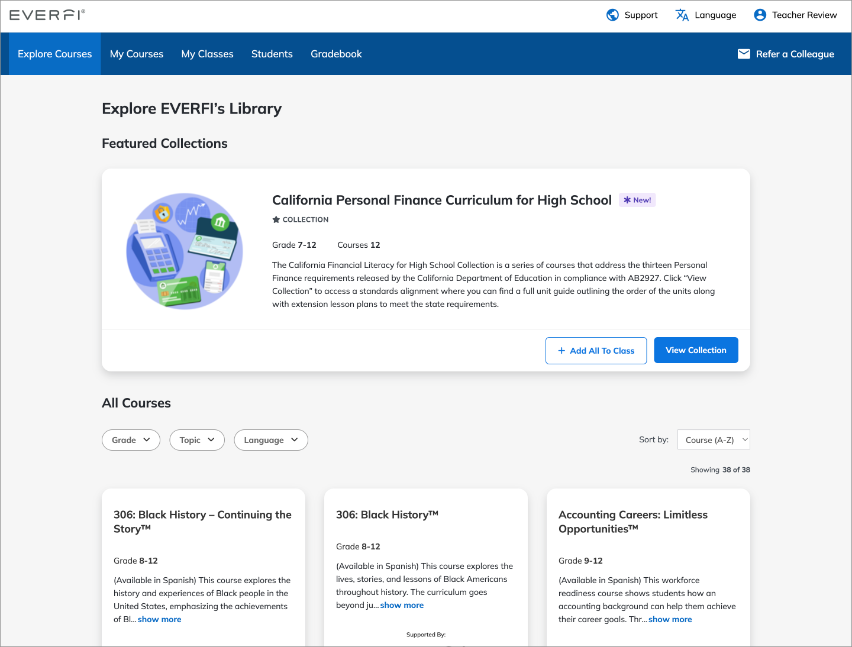Click the Refer a Colleague link

tap(795, 54)
